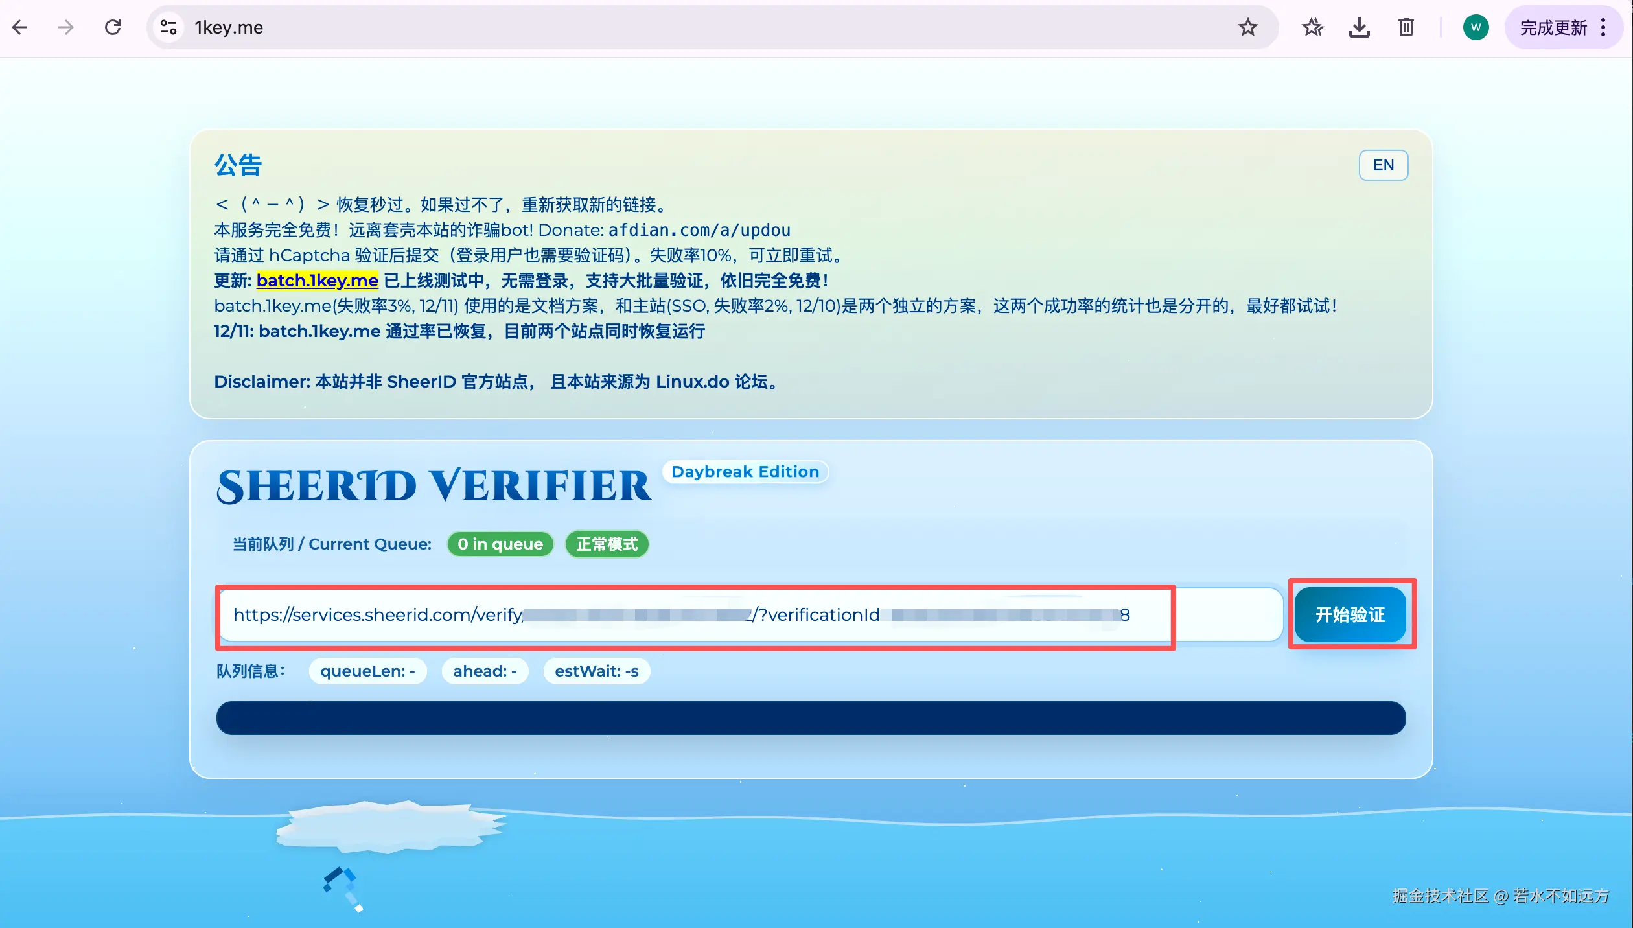Click the 正常模式 mode badge

click(x=607, y=544)
